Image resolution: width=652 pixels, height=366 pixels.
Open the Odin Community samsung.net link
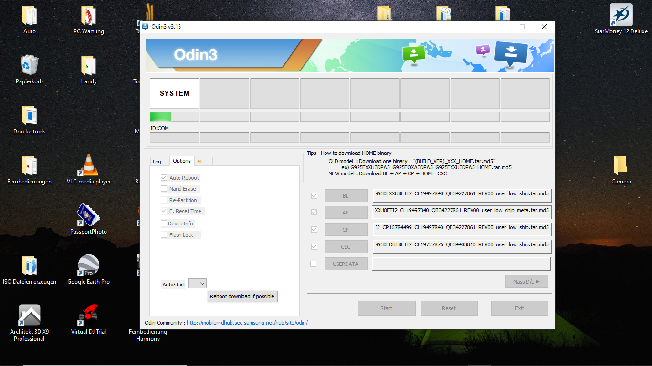[x=247, y=323]
